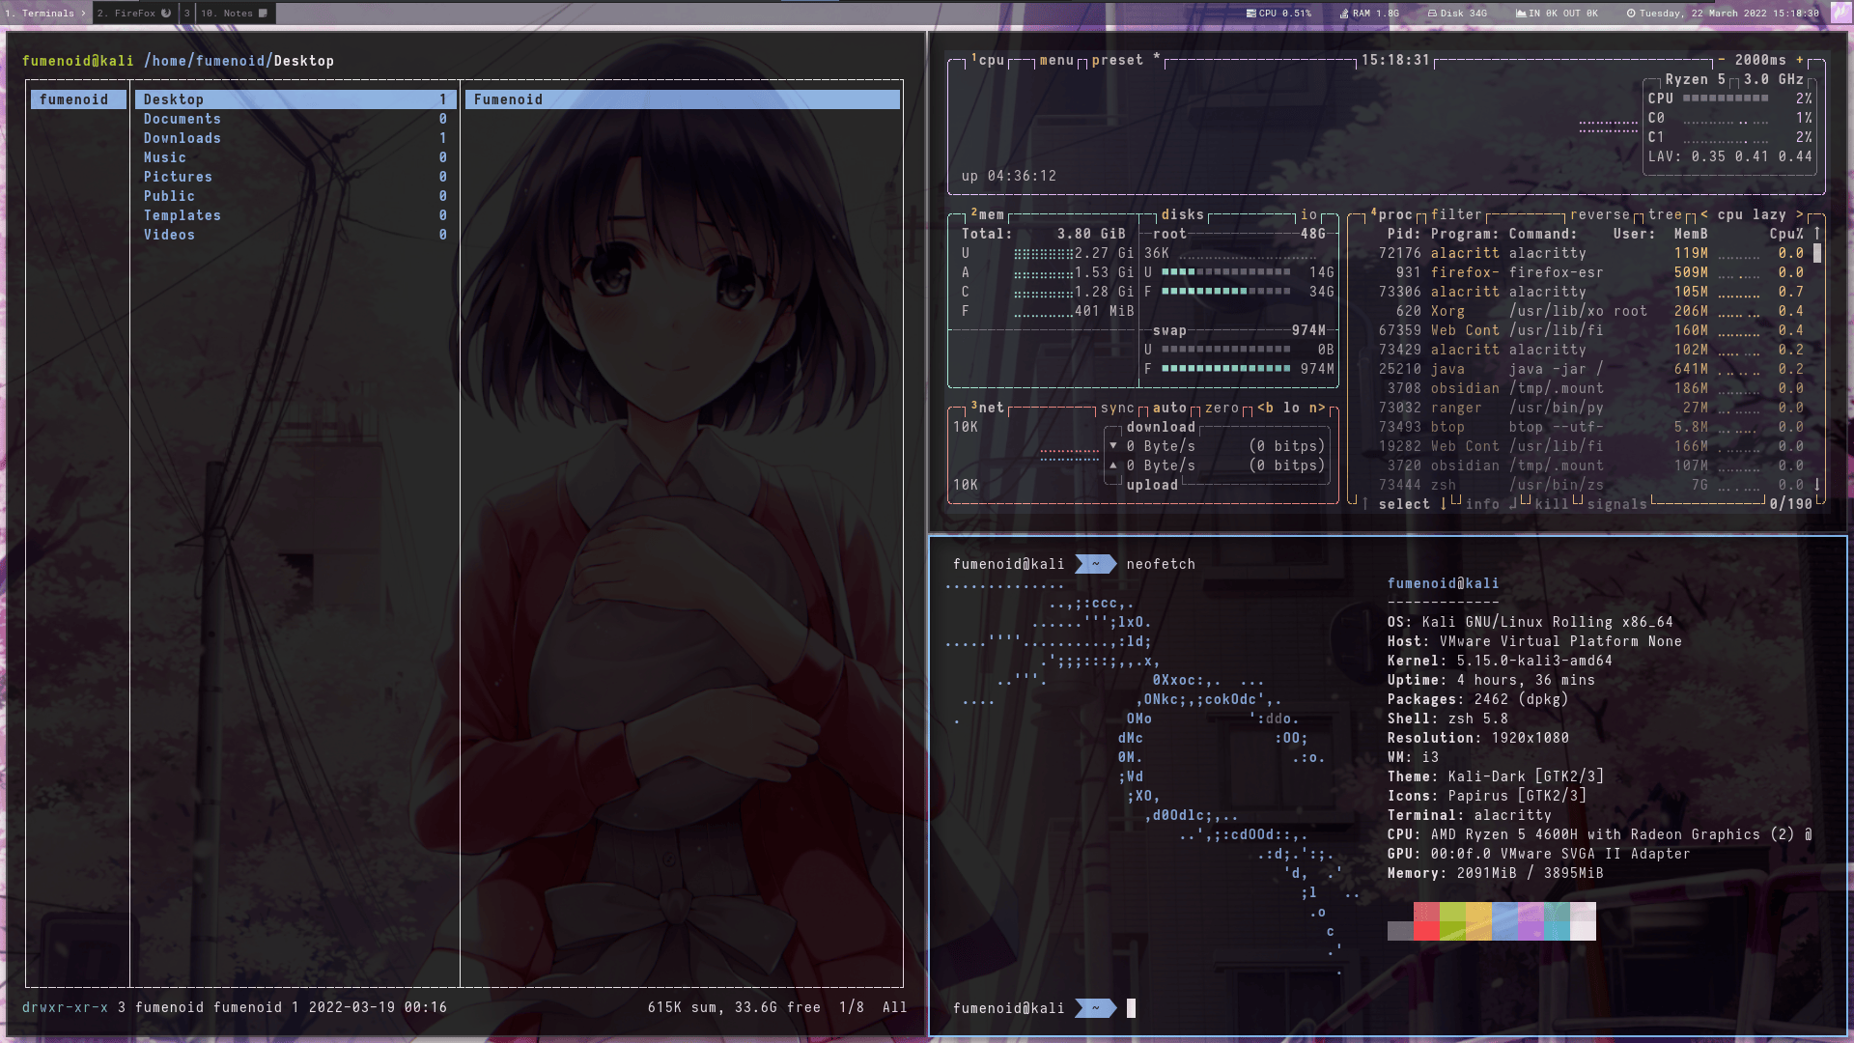The width and height of the screenshot is (1854, 1043).
Task: Select the Downloads folder in ranger
Action: tap(183, 137)
